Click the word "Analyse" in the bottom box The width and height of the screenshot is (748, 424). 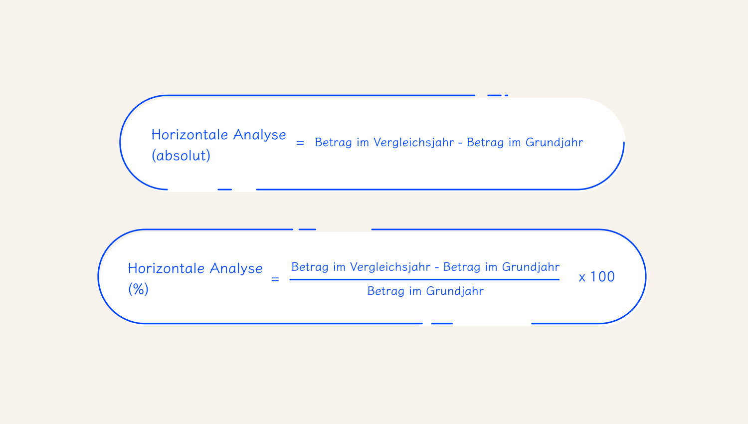pos(236,269)
